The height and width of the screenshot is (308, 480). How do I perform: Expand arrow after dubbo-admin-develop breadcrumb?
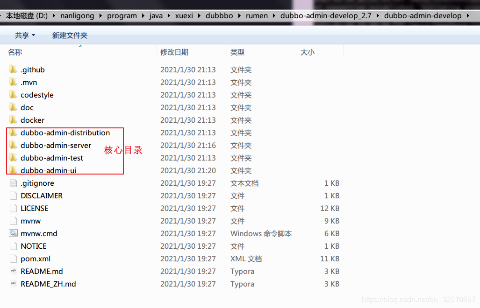click(x=468, y=15)
